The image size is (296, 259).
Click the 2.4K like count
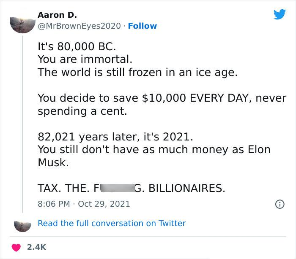(36, 247)
